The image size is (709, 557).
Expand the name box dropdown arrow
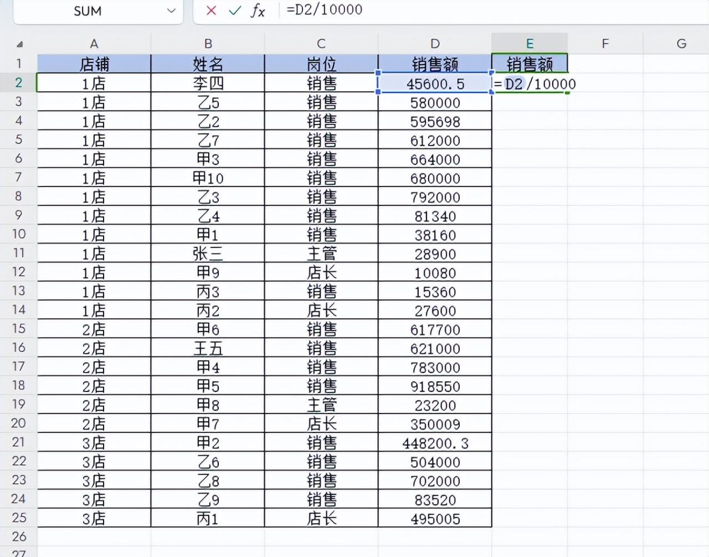(171, 11)
